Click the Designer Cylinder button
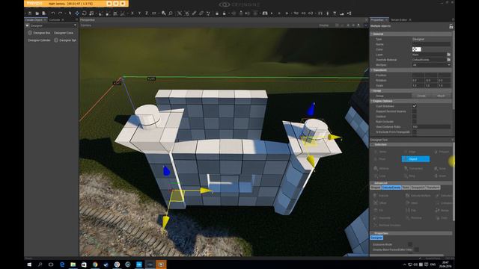 (39, 40)
